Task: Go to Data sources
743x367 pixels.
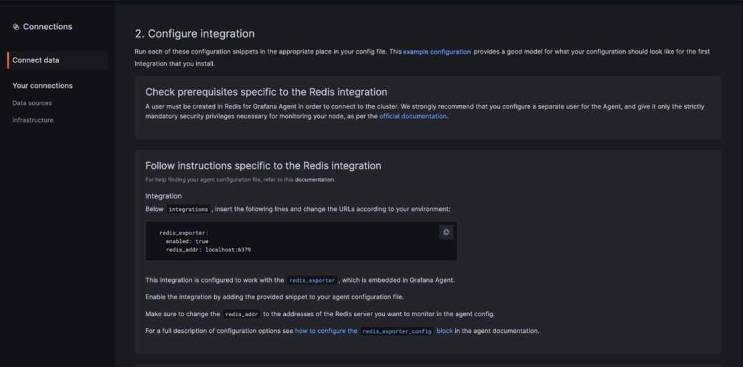Action: tap(32, 103)
